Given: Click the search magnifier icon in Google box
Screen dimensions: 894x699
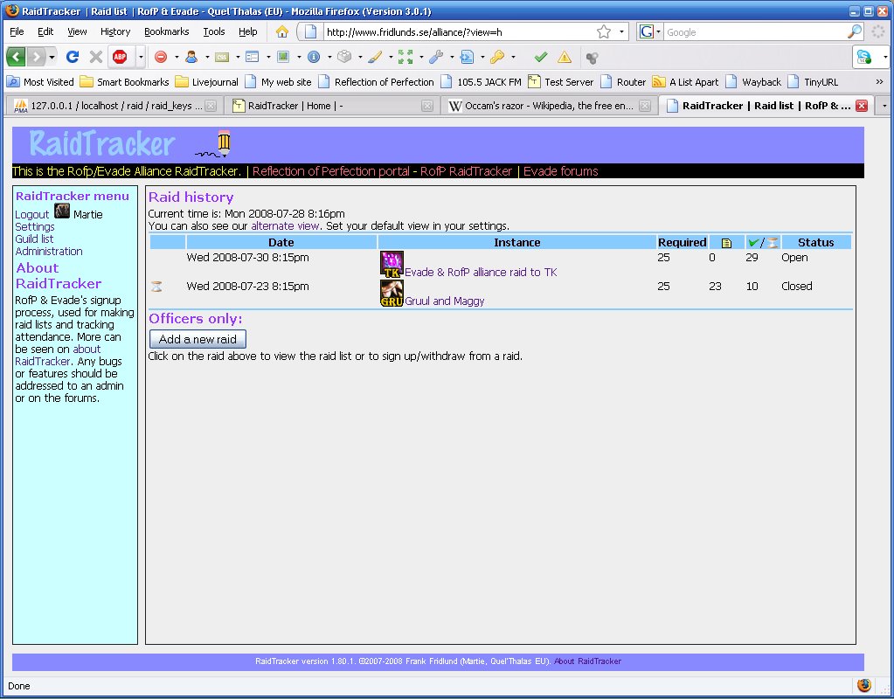Looking at the screenshot, I should click(855, 31).
